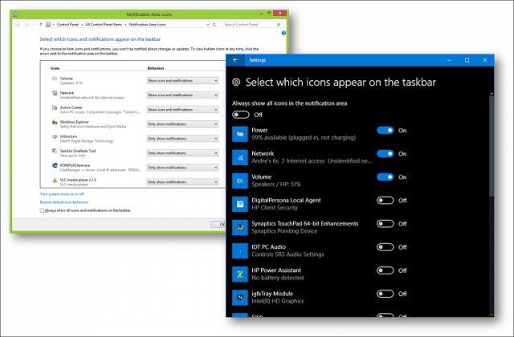Screen dimensions: 514x337
Task: Click the Speakers / HP: 51% text
Action: point(276,185)
